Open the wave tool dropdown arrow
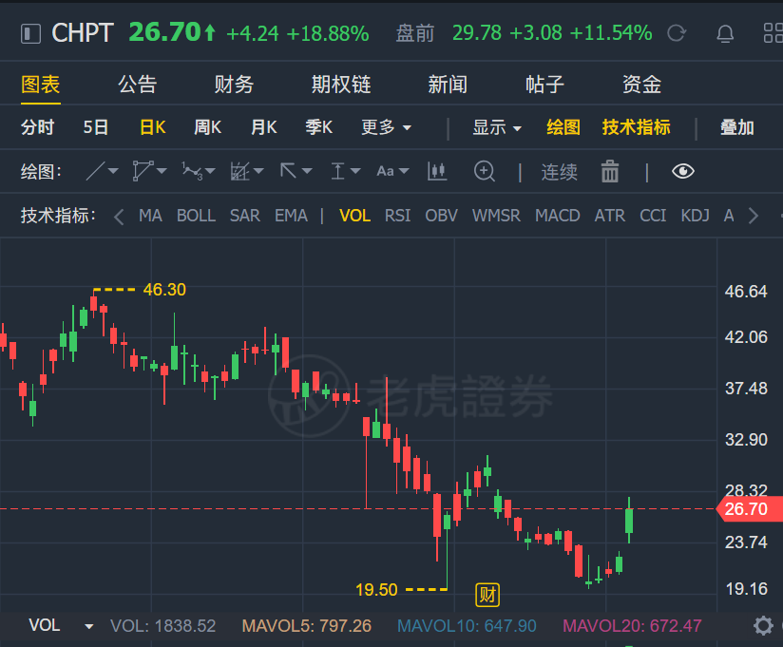The width and height of the screenshot is (783, 647). tap(210, 171)
